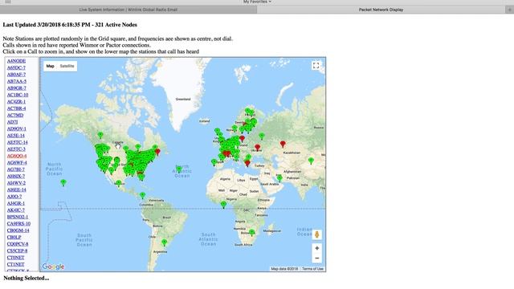Viewport: 514px width, 289px height.
Task: Click the Google logo on the map
Action: tap(53, 267)
